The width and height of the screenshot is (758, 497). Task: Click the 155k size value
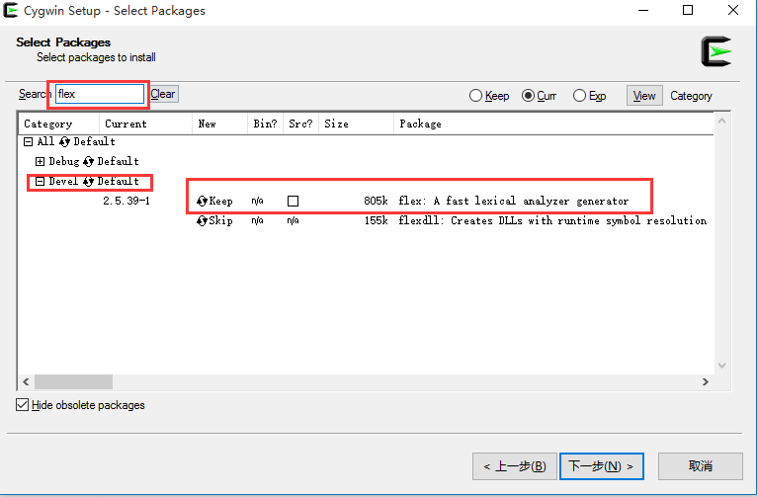377,220
